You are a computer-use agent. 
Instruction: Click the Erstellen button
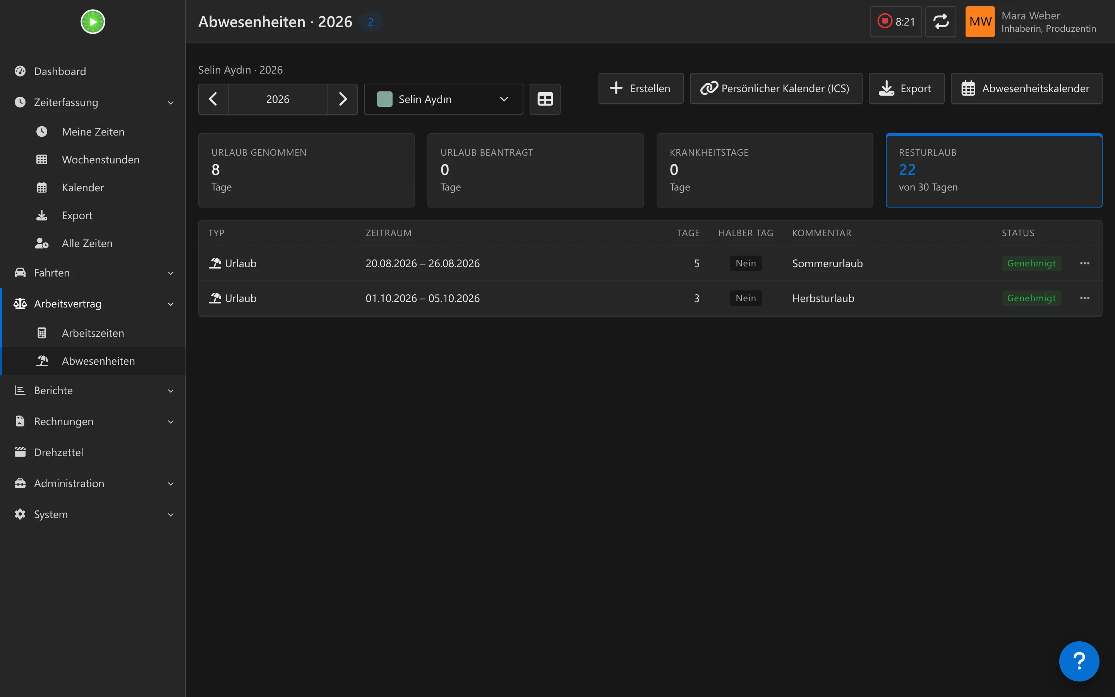[x=640, y=88]
